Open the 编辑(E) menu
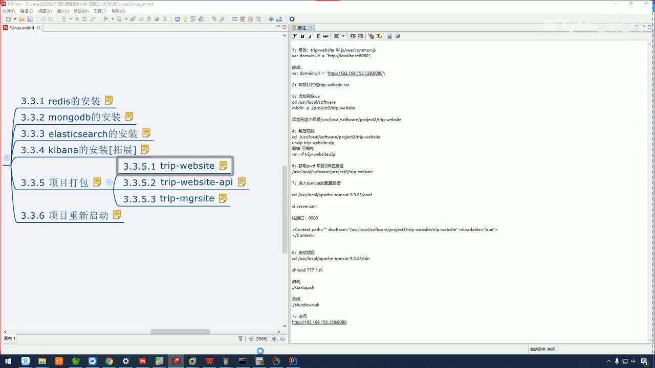The height and width of the screenshot is (368, 655). click(x=27, y=11)
